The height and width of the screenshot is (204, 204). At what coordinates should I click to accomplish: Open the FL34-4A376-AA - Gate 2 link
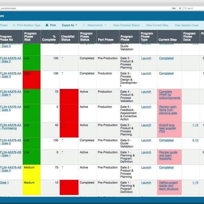(x=11, y=60)
